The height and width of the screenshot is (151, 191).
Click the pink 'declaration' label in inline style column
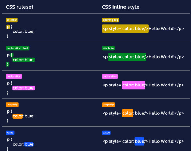point(110,77)
